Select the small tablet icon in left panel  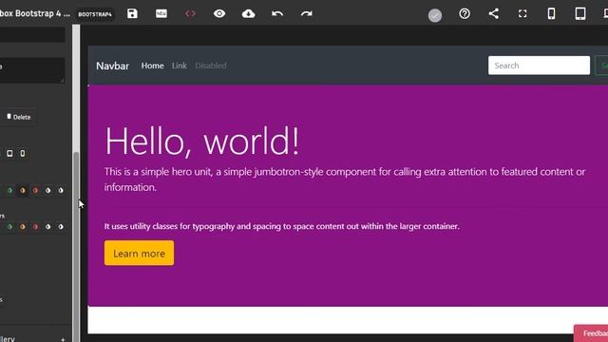click(x=9, y=154)
